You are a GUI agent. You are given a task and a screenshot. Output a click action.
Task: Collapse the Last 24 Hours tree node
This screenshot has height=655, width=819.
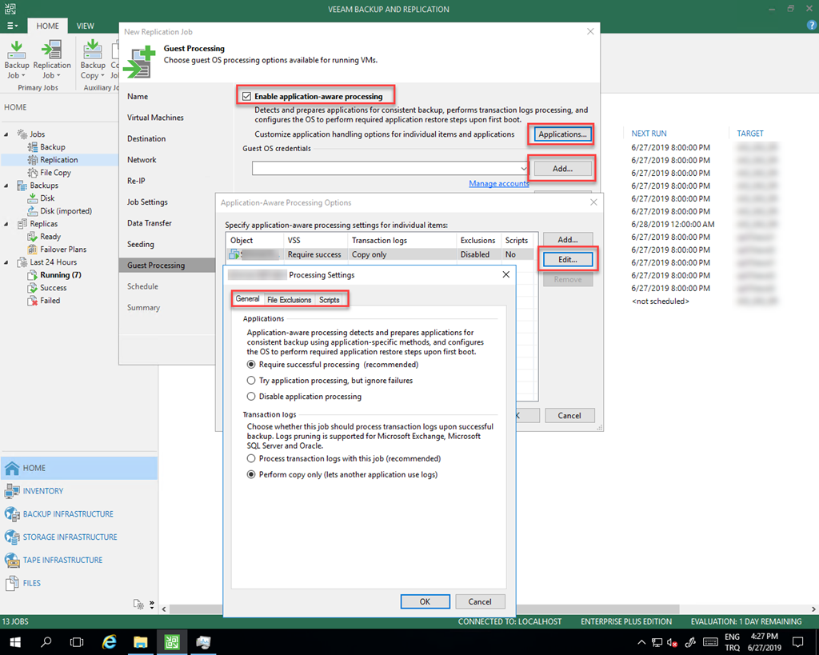[6, 262]
